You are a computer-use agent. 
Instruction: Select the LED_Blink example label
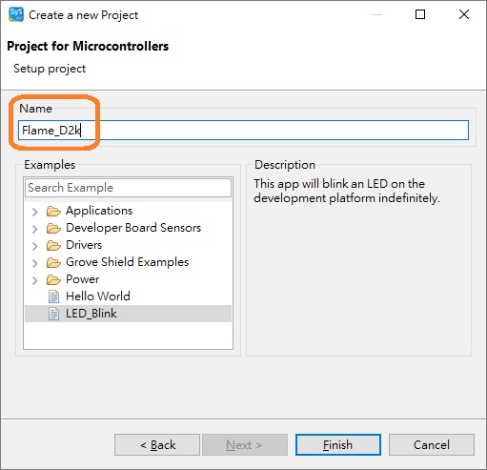(91, 314)
